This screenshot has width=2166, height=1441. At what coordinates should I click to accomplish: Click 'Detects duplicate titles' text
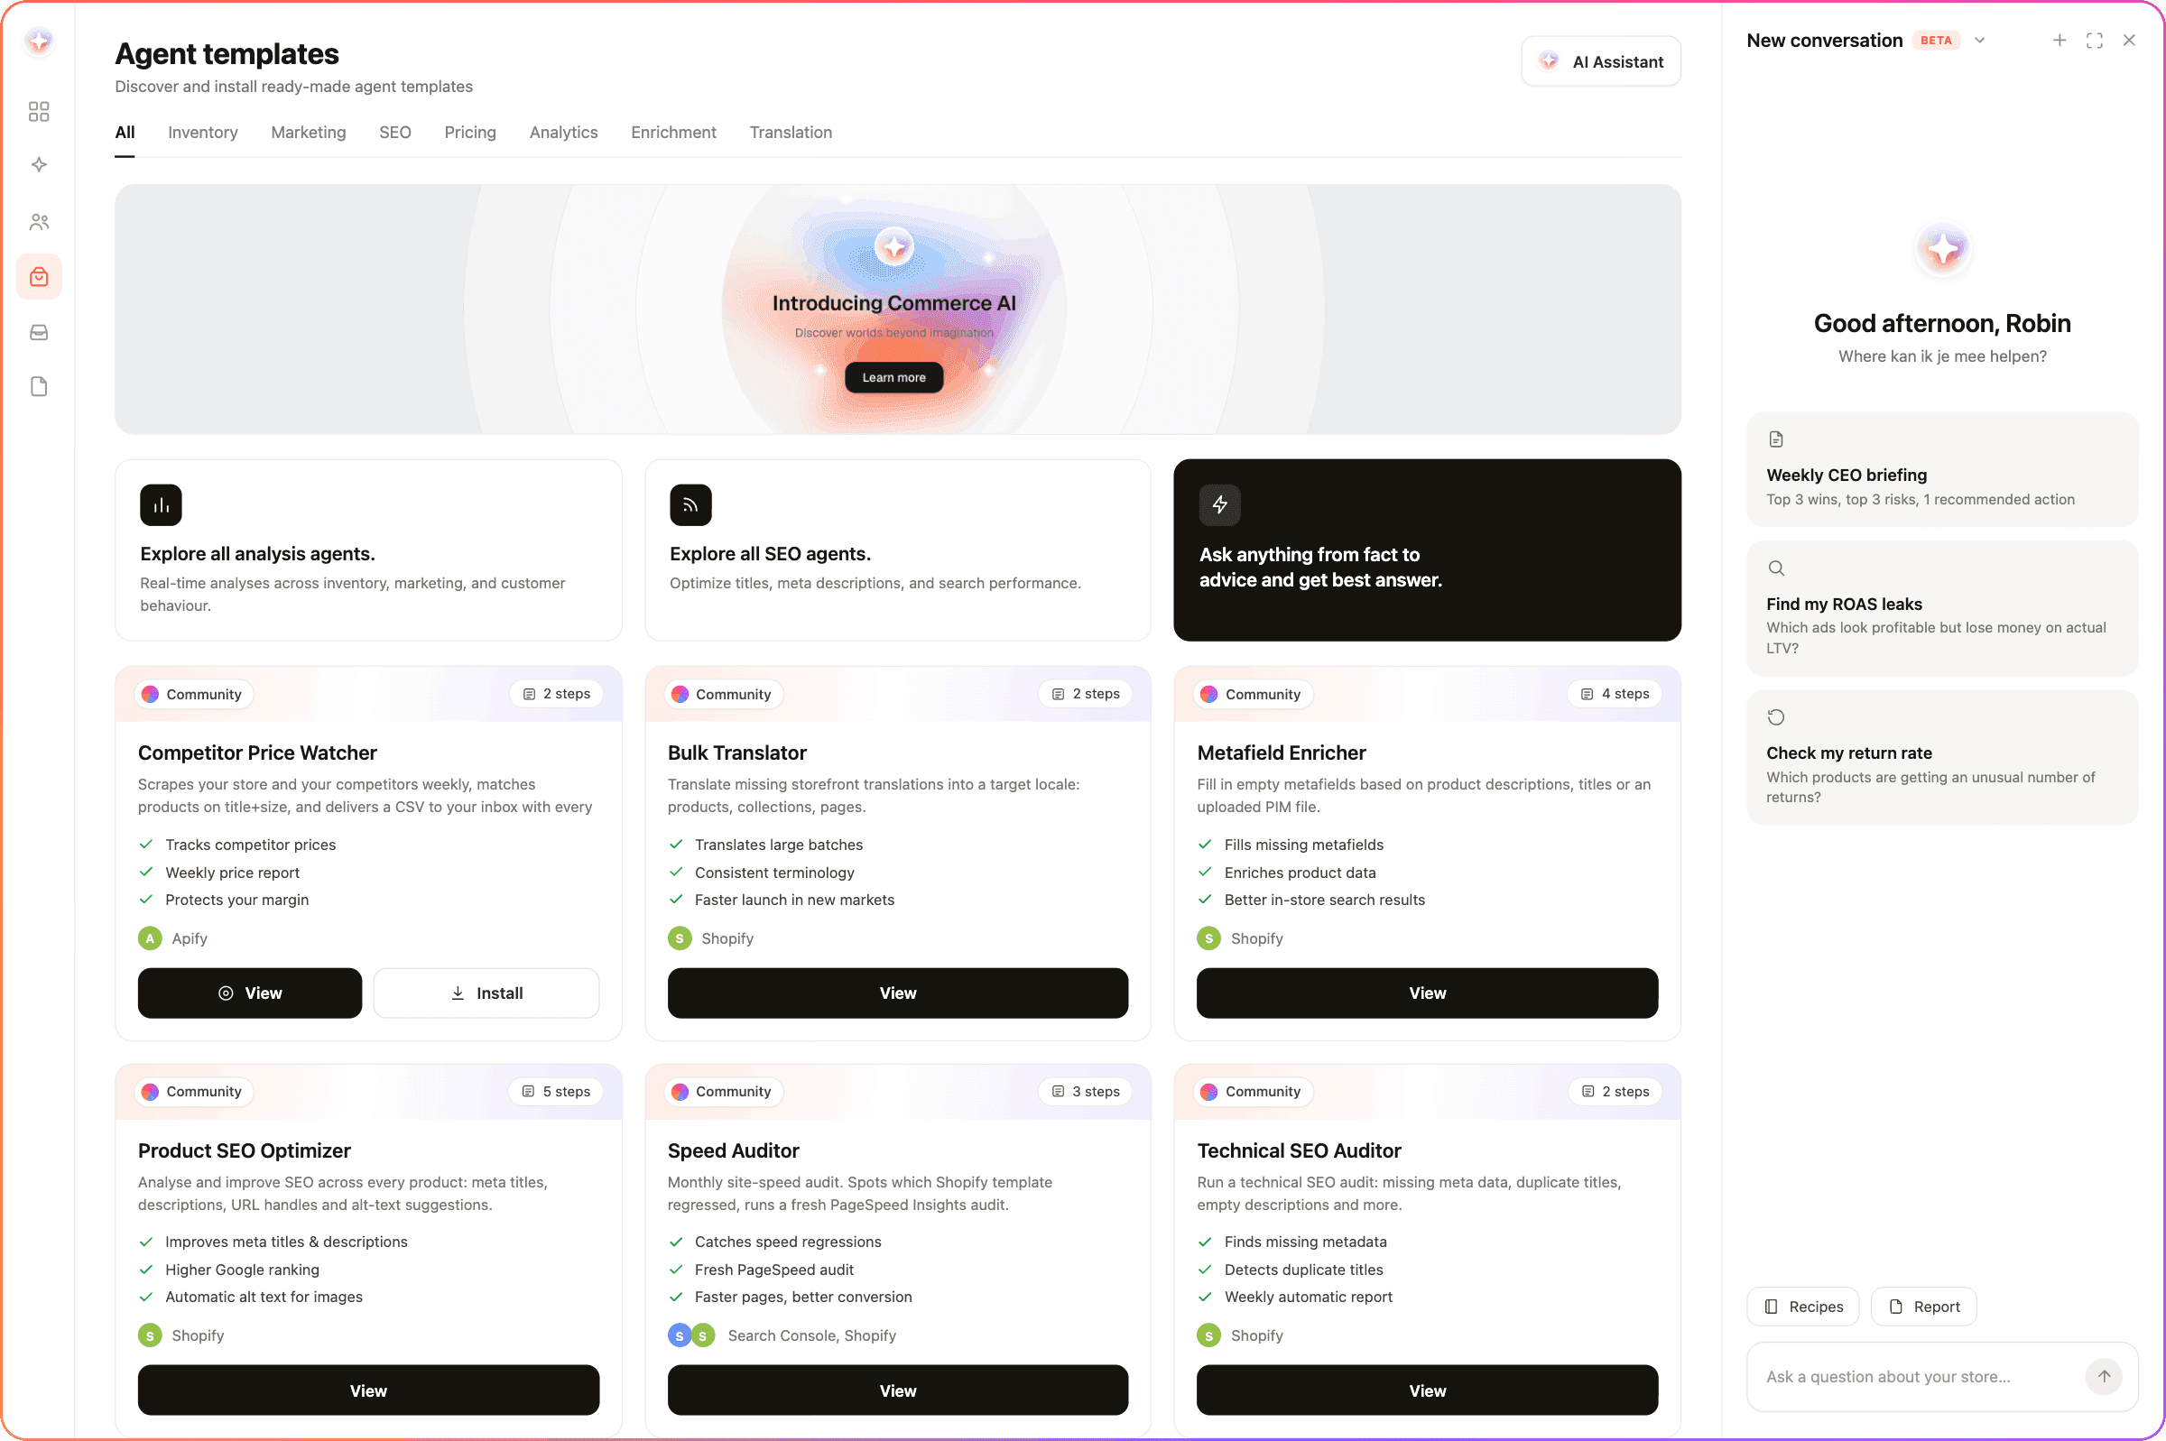1303,1269
